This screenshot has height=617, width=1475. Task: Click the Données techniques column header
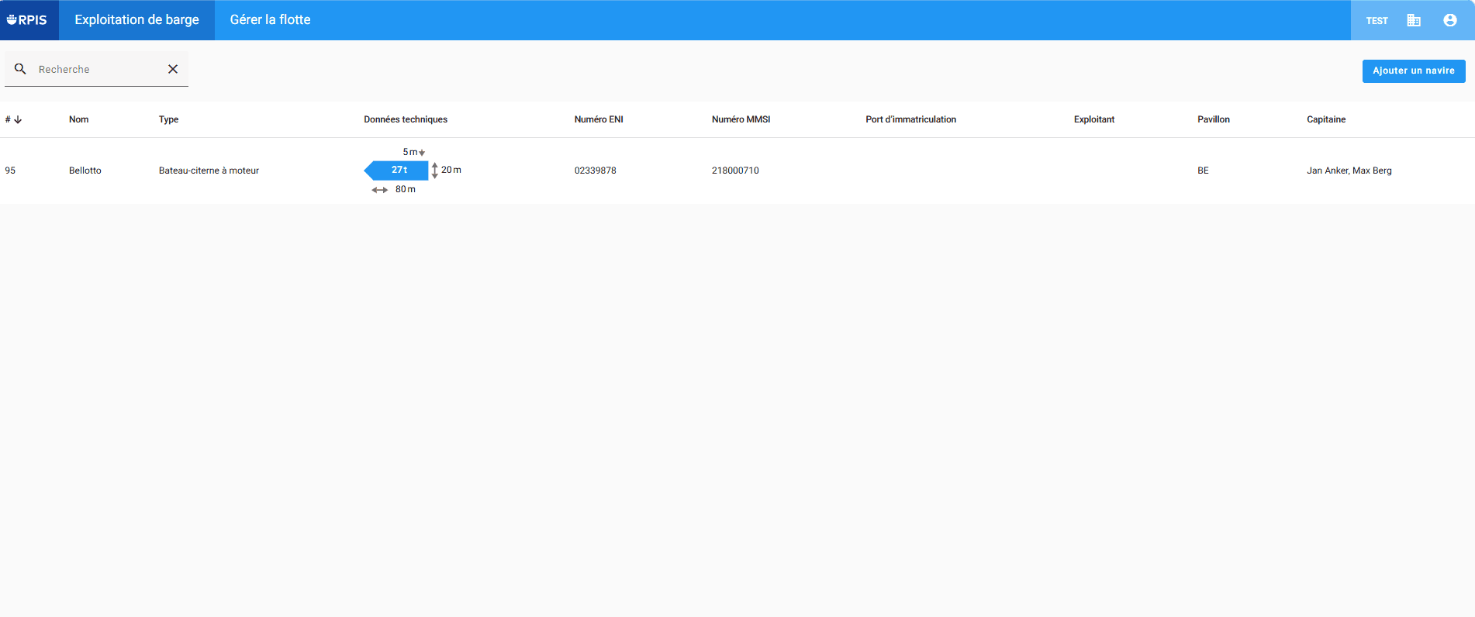[406, 119]
